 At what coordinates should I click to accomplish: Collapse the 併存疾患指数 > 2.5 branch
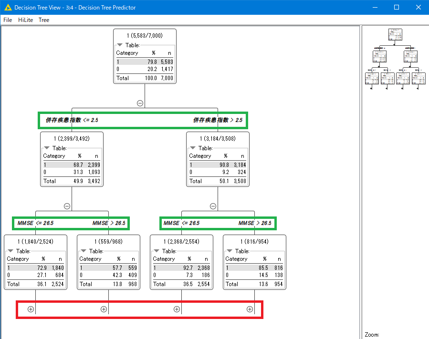click(213, 206)
